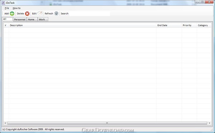This screenshot has height=133, width=215.
Task: Click the Refresh toolbar label
Action: point(49,14)
